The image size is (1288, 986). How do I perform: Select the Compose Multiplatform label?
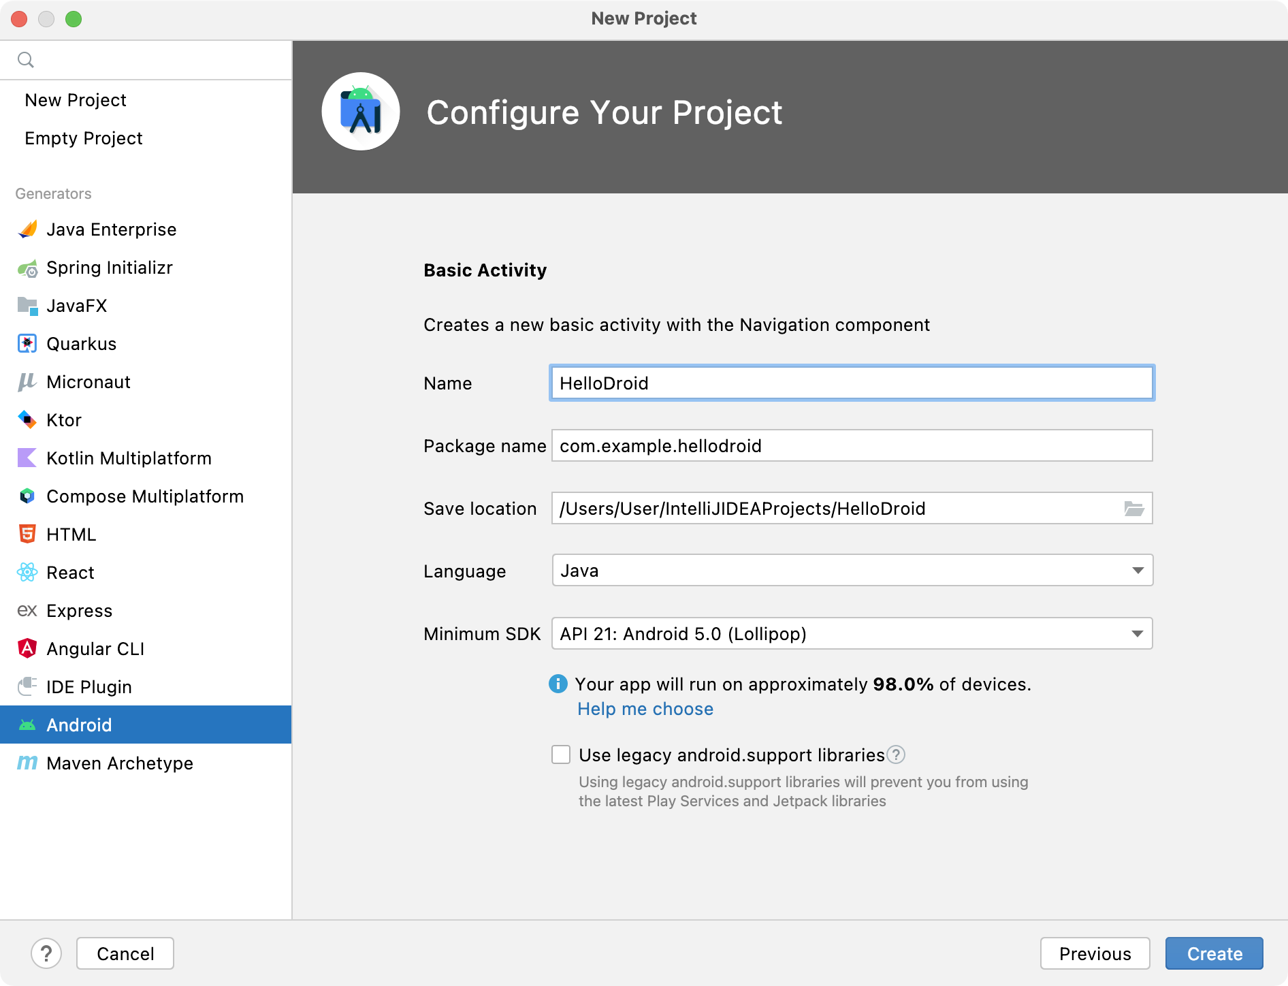pos(145,496)
